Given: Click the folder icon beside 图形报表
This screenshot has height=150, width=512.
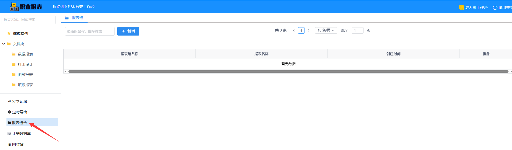Looking at the screenshot, I should tap(14, 75).
